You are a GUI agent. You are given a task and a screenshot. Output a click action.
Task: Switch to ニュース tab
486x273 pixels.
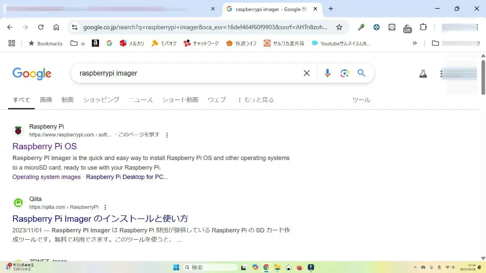click(x=140, y=100)
